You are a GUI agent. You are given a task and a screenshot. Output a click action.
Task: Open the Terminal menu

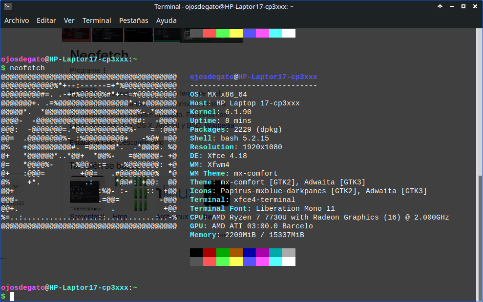97,20
